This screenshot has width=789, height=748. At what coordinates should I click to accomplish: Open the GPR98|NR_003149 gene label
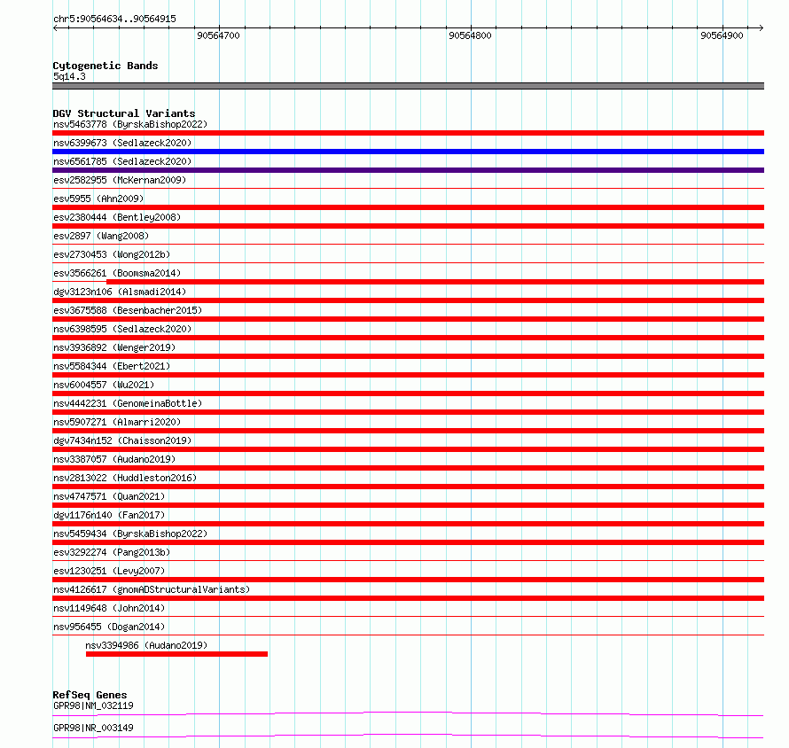click(x=93, y=728)
